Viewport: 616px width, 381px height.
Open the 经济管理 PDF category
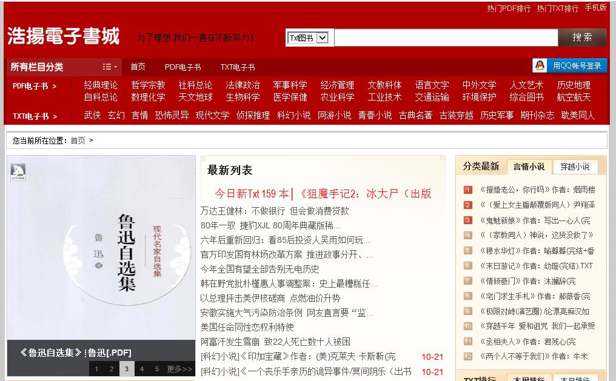[337, 85]
